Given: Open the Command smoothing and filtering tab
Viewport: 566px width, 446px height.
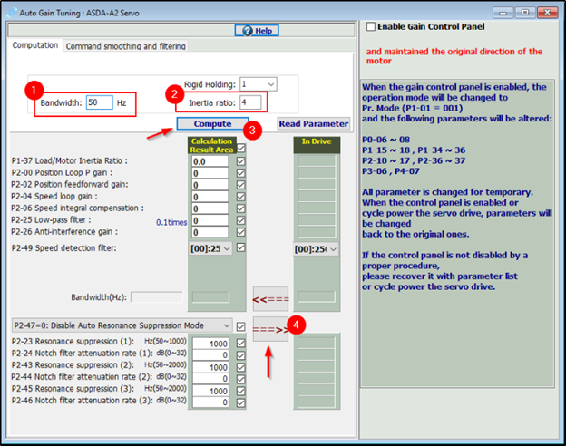Looking at the screenshot, I should click(x=126, y=46).
